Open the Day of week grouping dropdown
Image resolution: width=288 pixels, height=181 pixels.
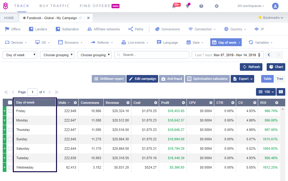[x=20, y=55]
